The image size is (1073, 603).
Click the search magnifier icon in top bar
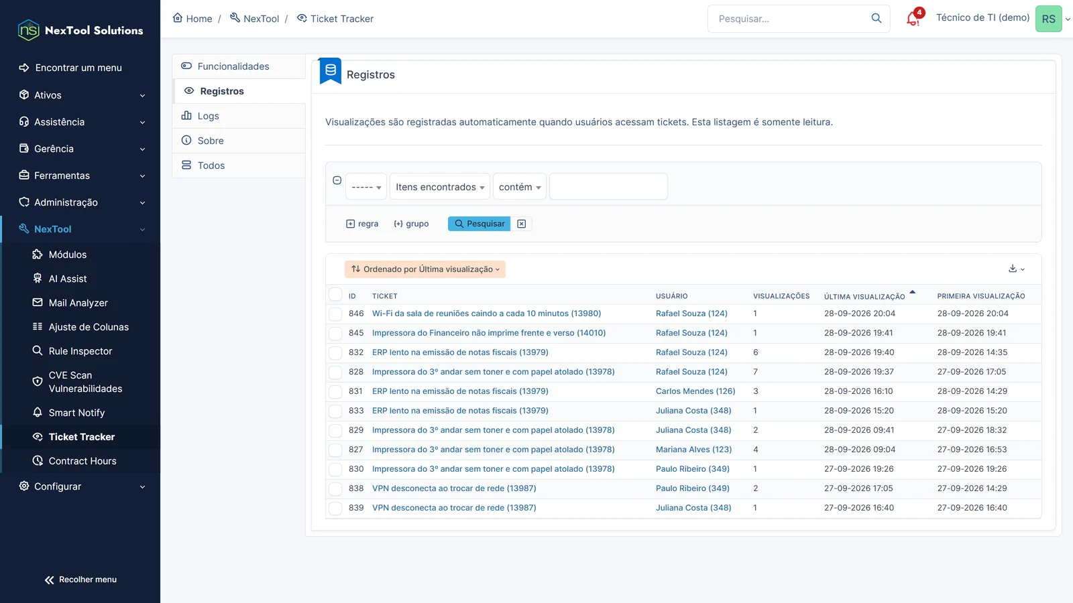(x=876, y=19)
